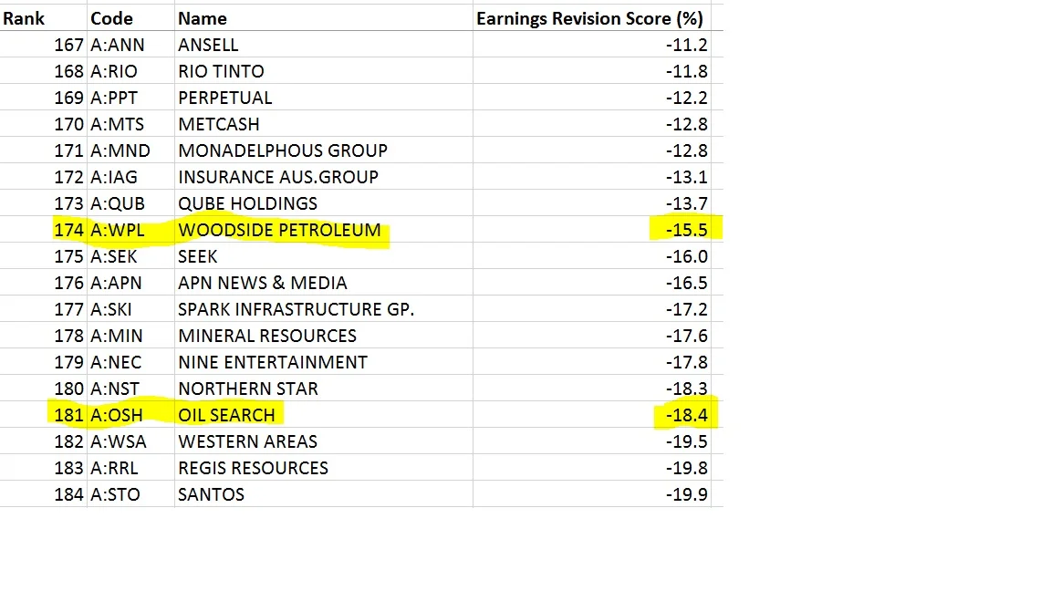
Task: Click the score value -11.8
Action: (686, 71)
